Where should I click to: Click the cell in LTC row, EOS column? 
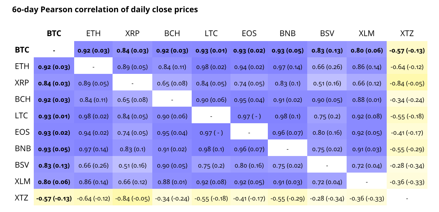tap(249, 116)
